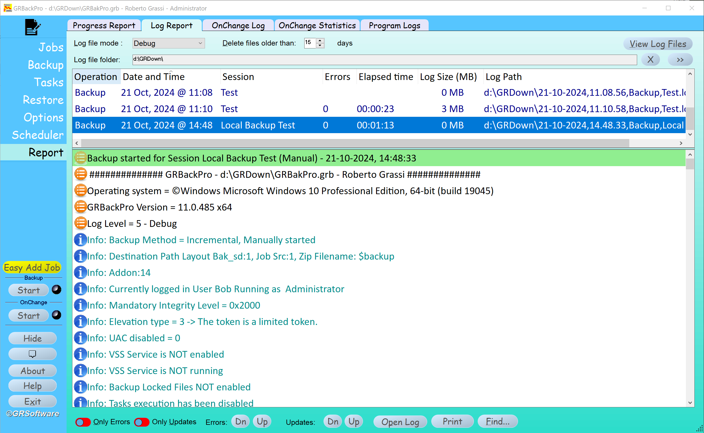Screen dimensions: 704x433
Task: Open the Program Logs tab
Action: tap(394, 25)
